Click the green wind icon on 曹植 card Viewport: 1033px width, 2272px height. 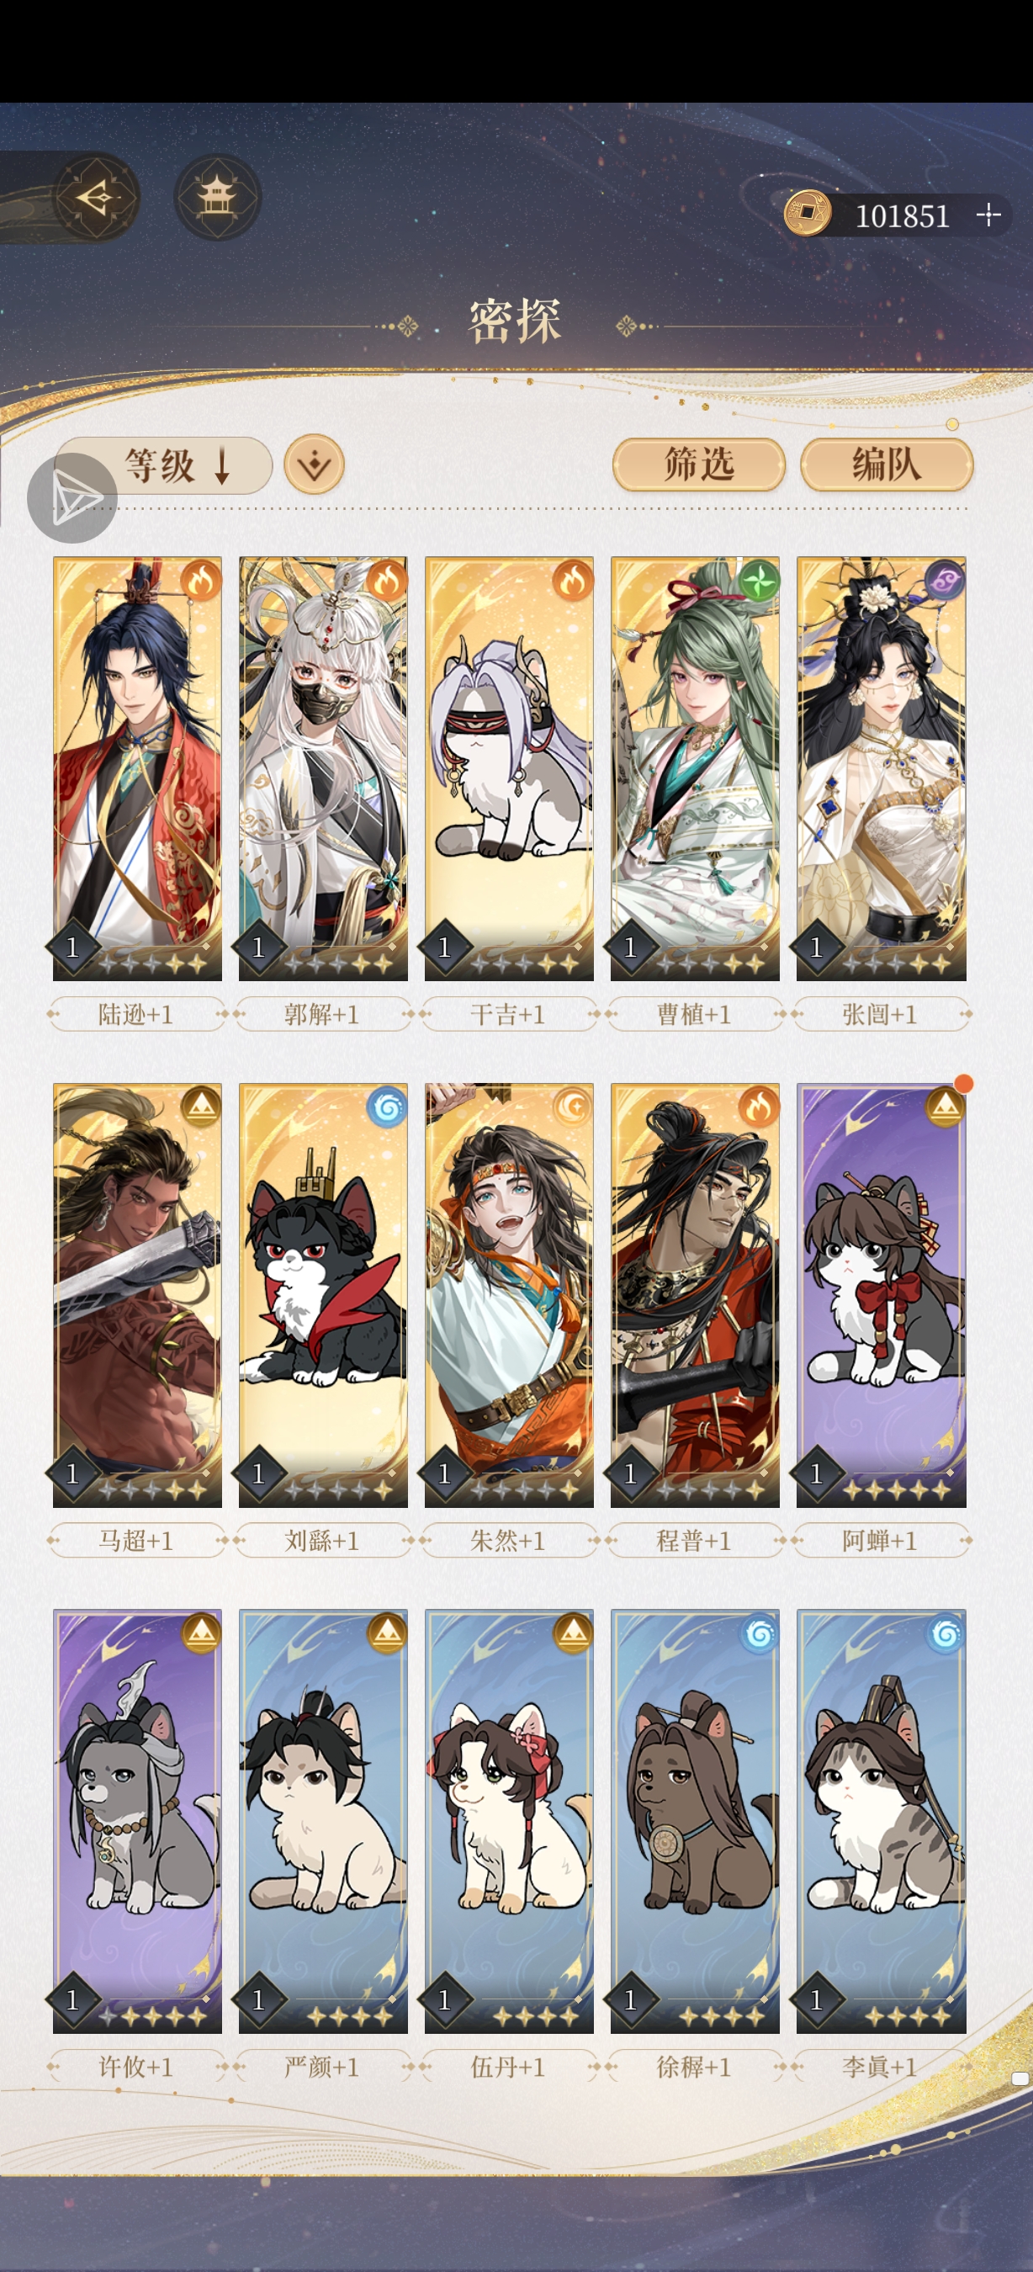[759, 581]
